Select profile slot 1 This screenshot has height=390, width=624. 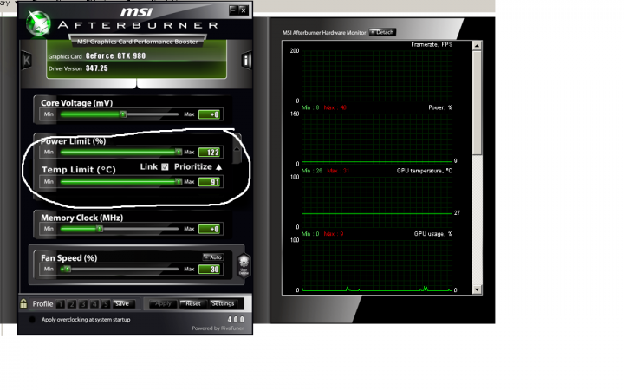pos(61,304)
